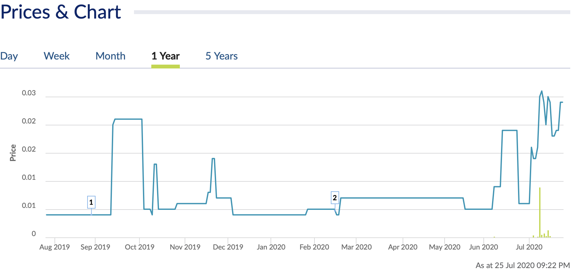
Task: Select the Jan 2020 x-axis label
Action: 271,247
